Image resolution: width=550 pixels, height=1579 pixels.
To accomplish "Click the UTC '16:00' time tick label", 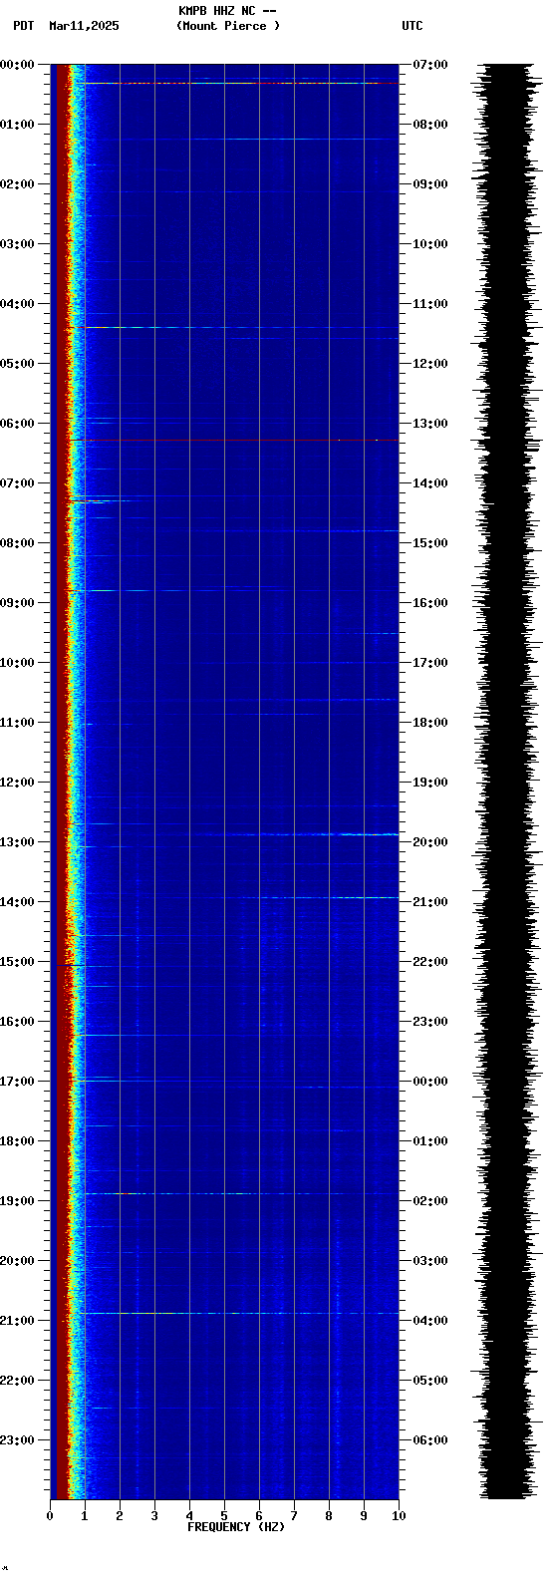I will (430, 603).
